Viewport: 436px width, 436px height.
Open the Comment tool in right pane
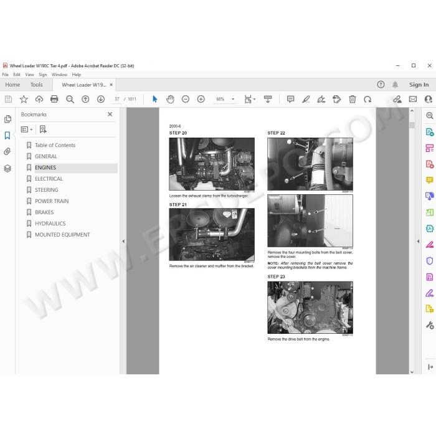click(430, 180)
